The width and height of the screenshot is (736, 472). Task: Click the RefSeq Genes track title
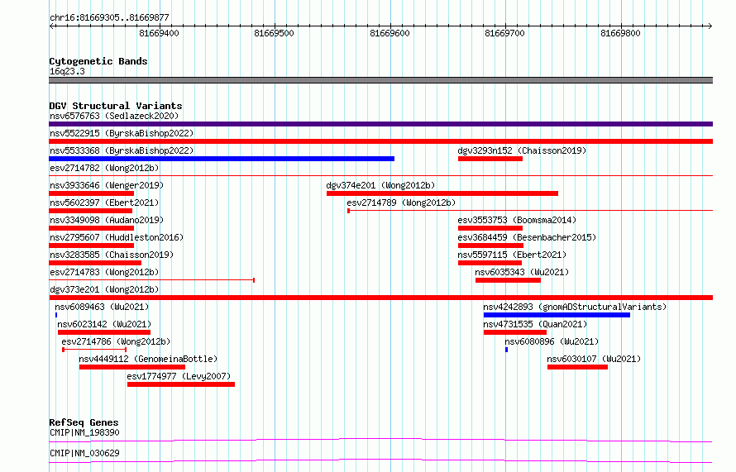coord(84,422)
